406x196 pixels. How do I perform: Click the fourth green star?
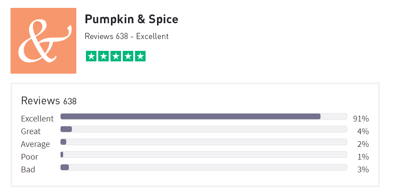click(128, 56)
